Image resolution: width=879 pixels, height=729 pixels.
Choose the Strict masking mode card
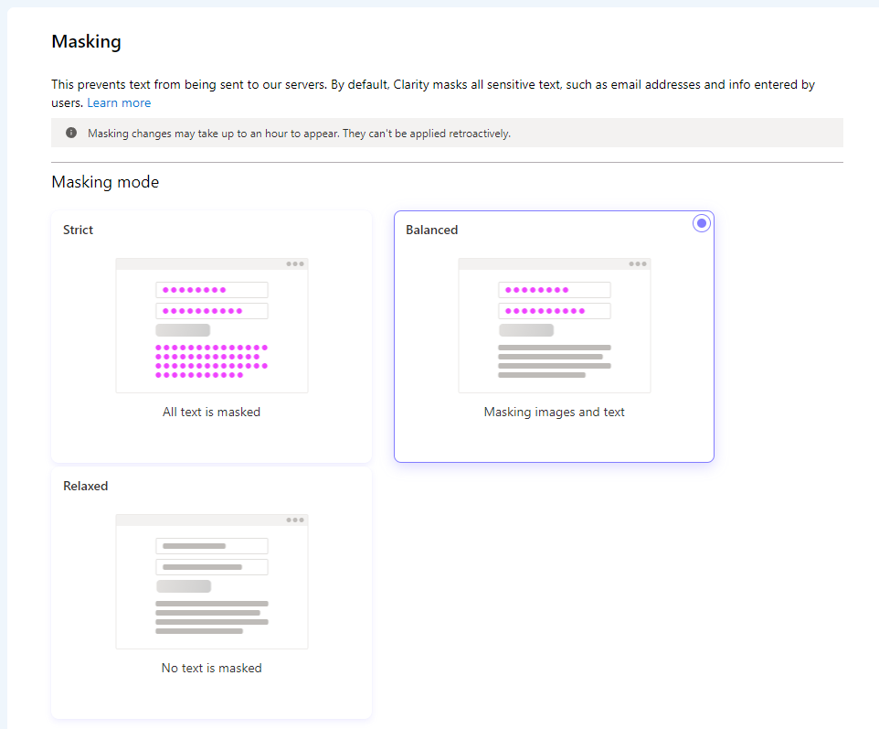coord(211,337)
